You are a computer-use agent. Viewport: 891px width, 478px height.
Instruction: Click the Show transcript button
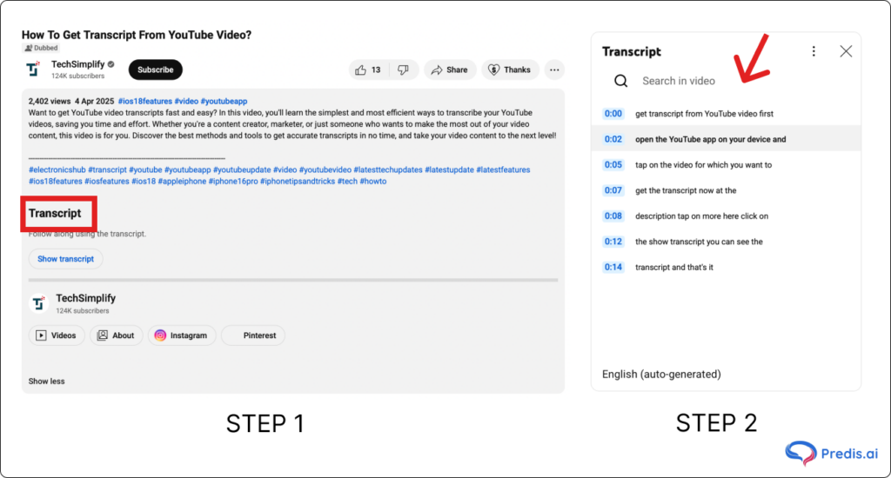coord(65,259)
